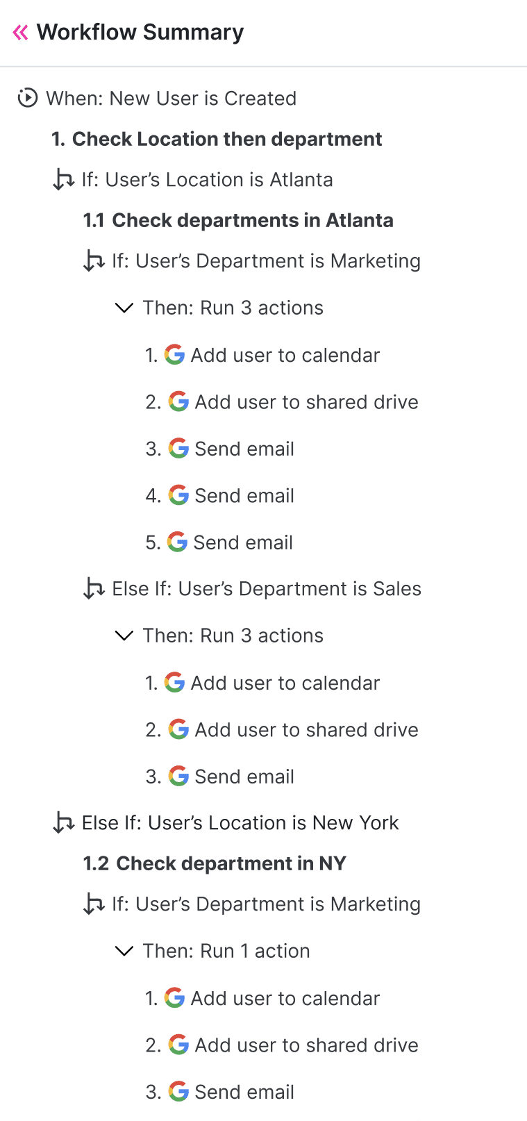The height and width of the screenshot is (1121, 527).
Task: Click Google icon on Atlanta Marketing calendar action
Action: click(174, 355)
